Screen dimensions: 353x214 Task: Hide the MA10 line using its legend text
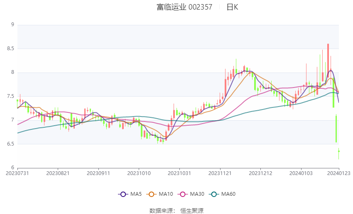pyautogui.click(x=166, y=194)
